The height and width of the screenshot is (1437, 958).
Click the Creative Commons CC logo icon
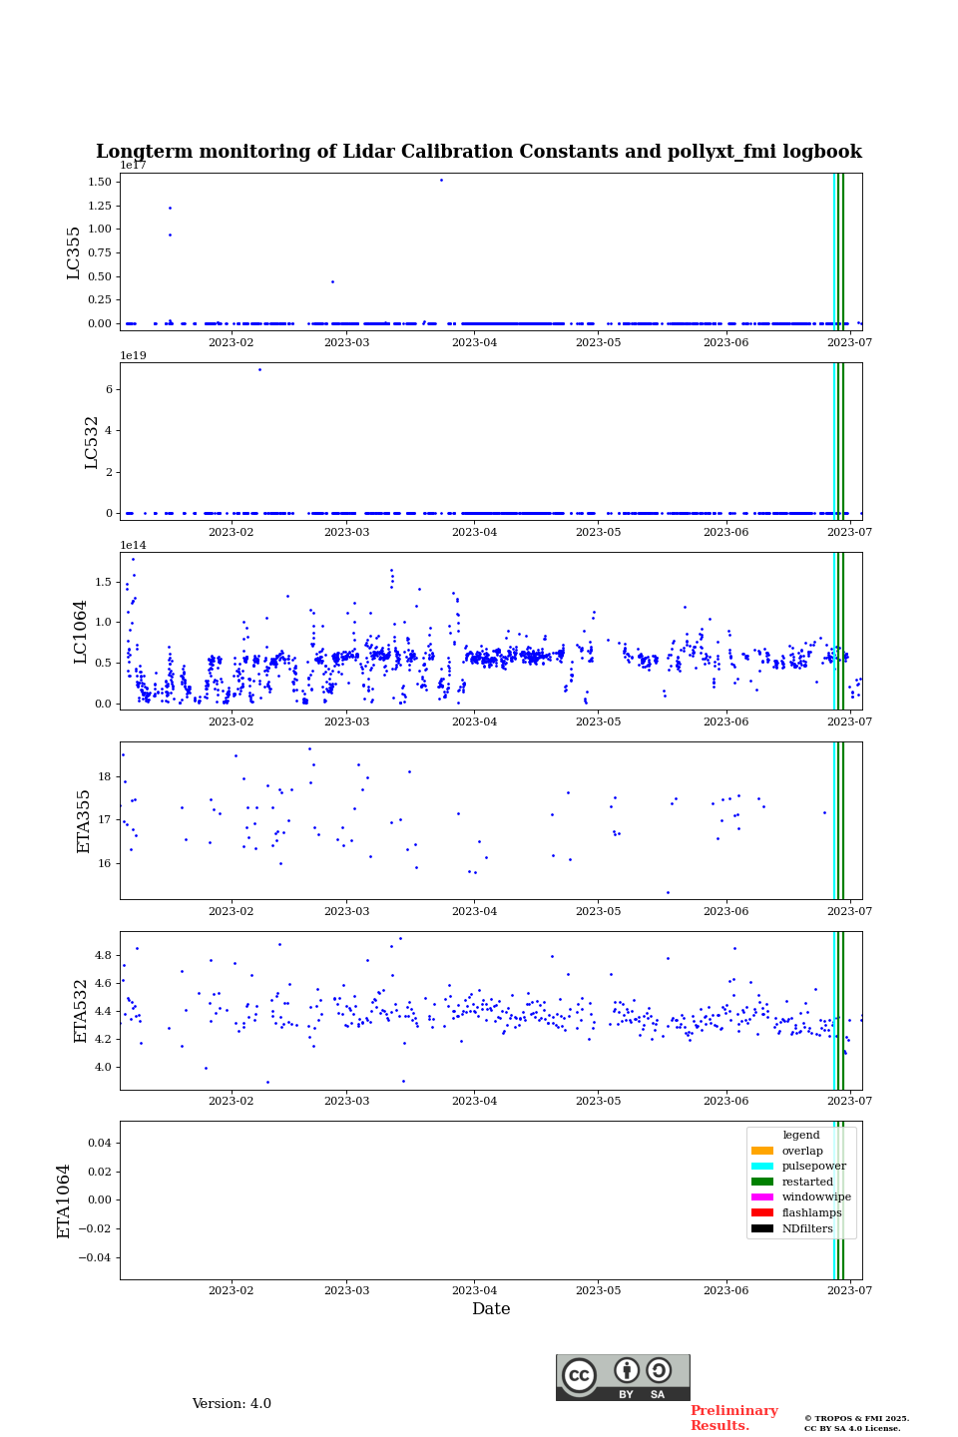[x=579, y=1375]
